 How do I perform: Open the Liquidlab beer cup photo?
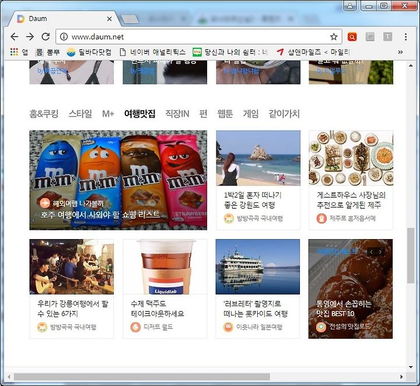pos(164,266)
